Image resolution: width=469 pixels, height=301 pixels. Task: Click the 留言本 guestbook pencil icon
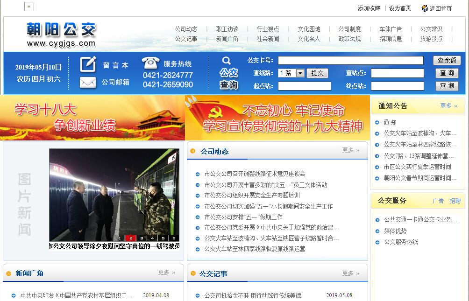(88, 64)
